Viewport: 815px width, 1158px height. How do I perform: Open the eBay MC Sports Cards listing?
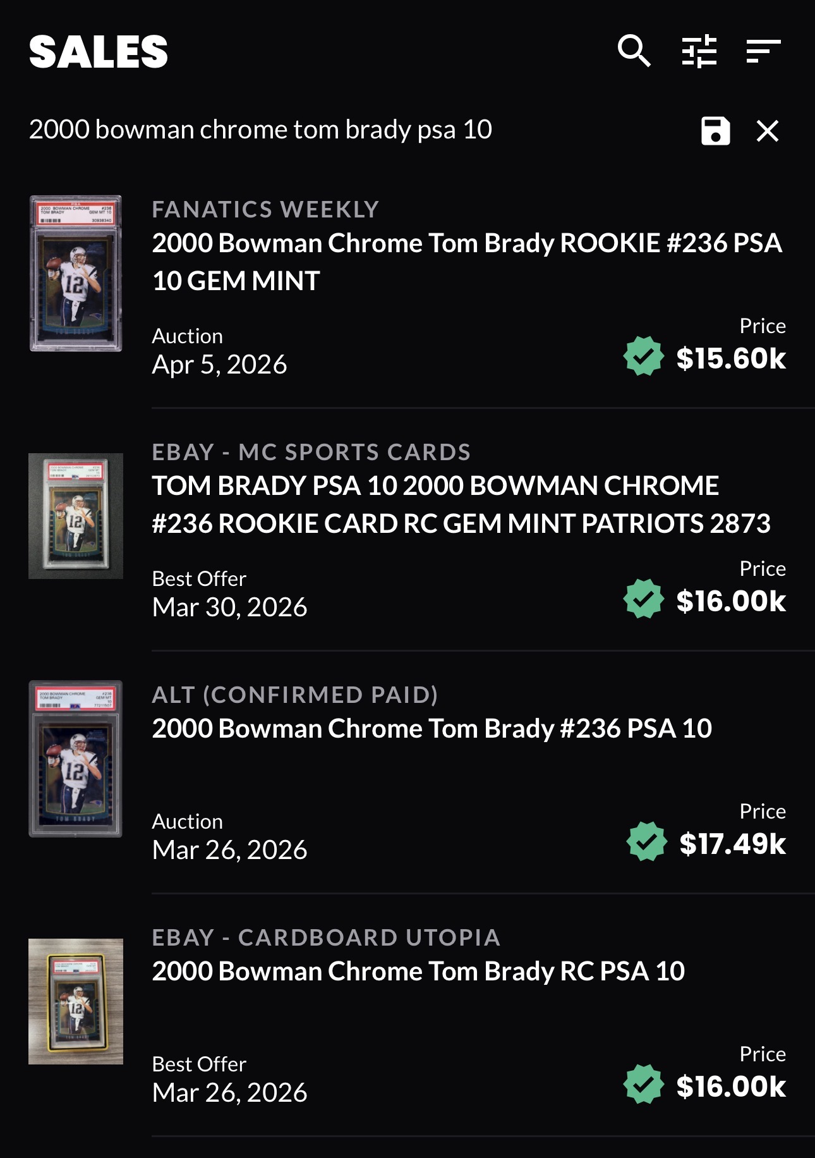pos(461,506)
